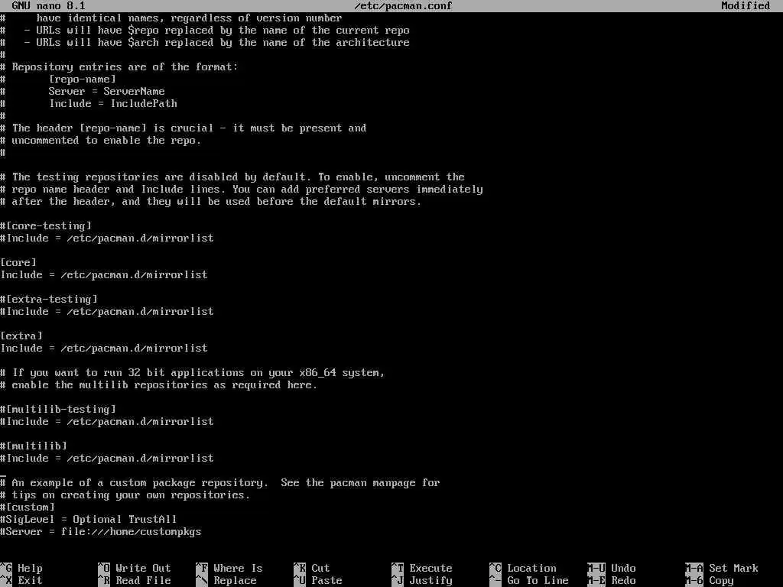Viewport: 783px width, 587px height.
Task: Place cursor on the #[extra-testing] line
Action: click(49, 299)
